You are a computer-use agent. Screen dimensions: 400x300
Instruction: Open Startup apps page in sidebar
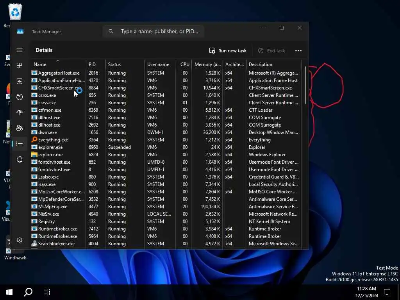point(20,112)
